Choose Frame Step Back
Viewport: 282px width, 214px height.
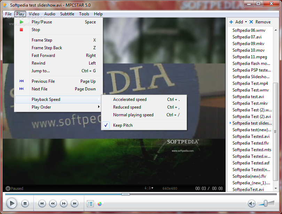(58, 48)
